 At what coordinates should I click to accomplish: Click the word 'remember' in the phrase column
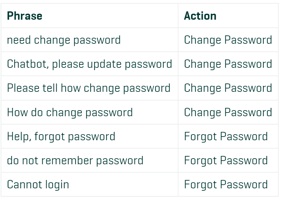pyautogui.click(x=67, y=161)
